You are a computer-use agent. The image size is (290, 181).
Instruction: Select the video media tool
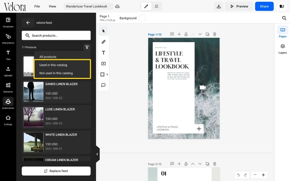click(x=104, y=64)
